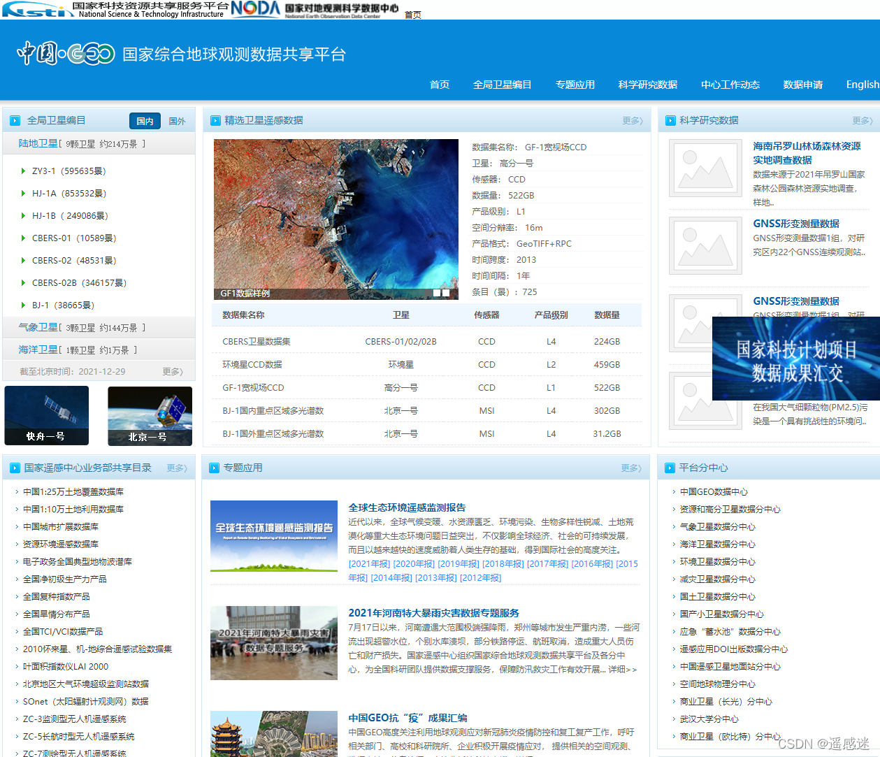Open 武汉大学分中心 link
Viewport: 880px width, 757px height.
click(x=709, y=719)
